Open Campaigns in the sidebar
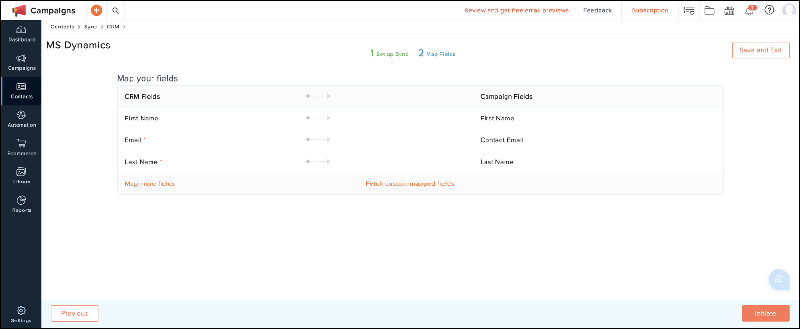The image size is (800, 329). (21, 63)
